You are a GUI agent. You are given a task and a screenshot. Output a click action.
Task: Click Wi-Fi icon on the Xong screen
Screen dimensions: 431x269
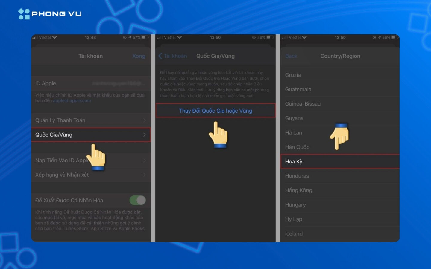click(x=54, y=37)
